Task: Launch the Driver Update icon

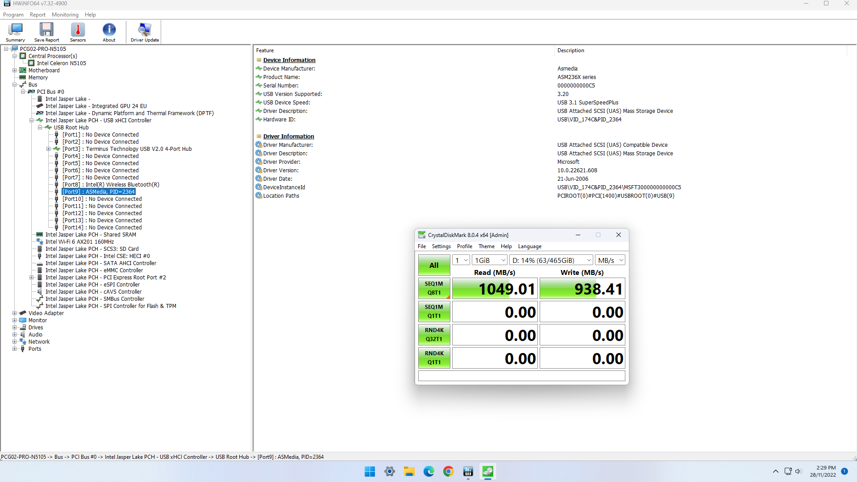Action: 145,33
